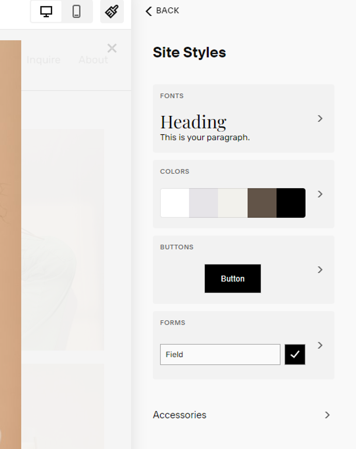Switch to desktop preview view
This screenshot has height=449, width=356.
coord(46,12)
